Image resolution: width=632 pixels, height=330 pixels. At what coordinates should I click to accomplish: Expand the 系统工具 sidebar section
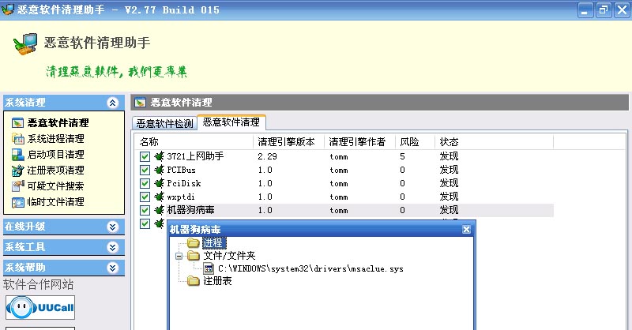[113, 247]
